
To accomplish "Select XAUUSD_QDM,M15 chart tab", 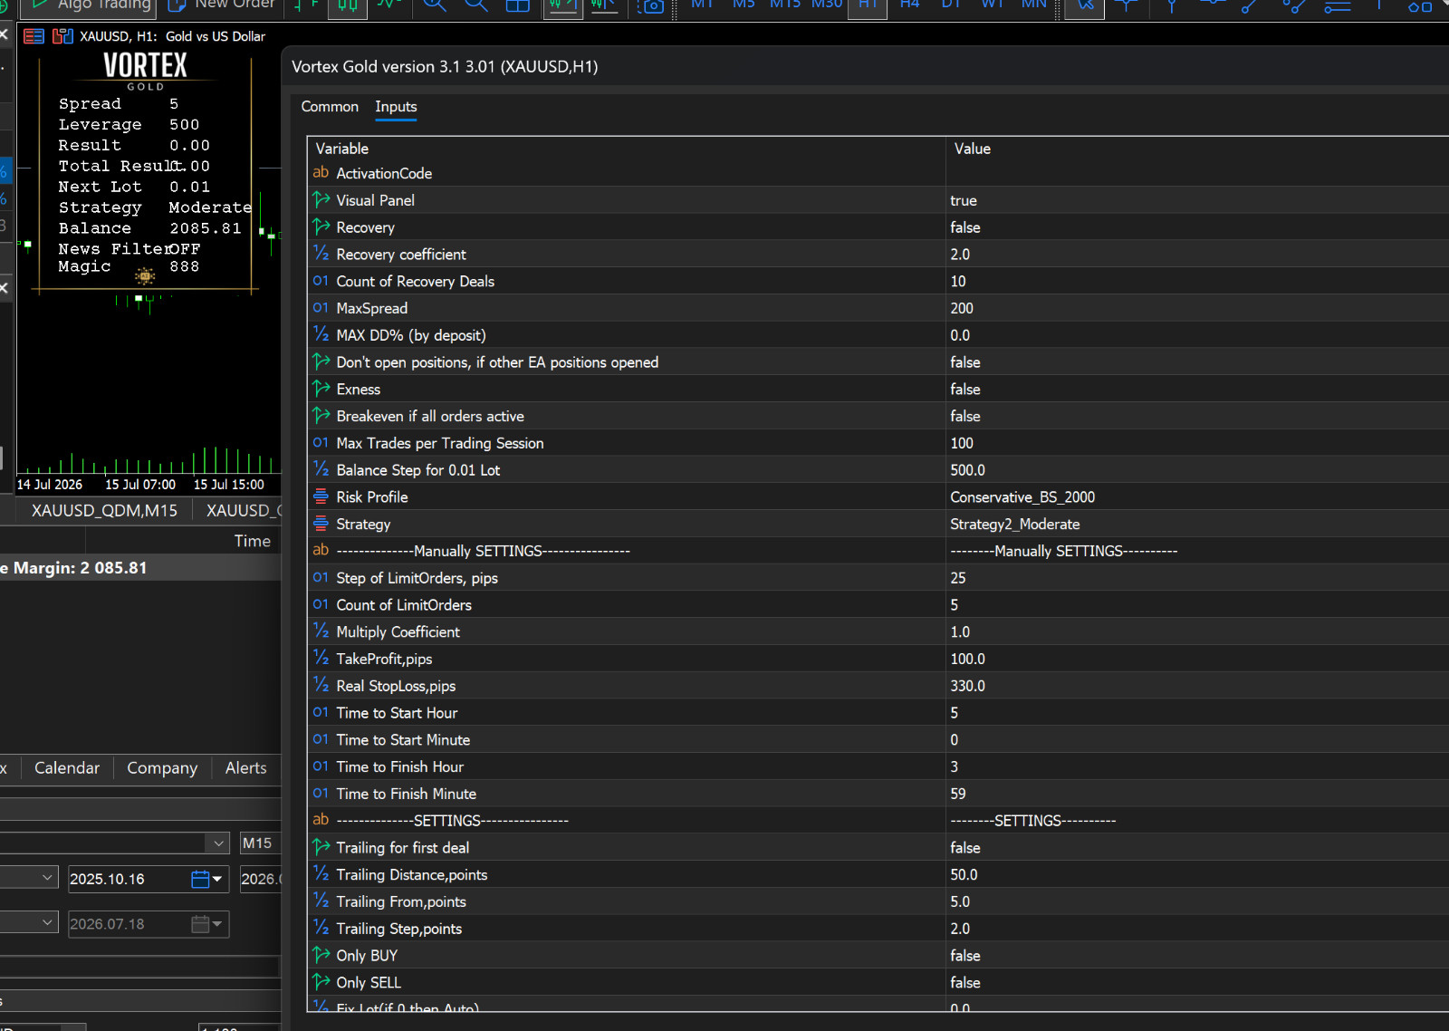I will point(104,511).
